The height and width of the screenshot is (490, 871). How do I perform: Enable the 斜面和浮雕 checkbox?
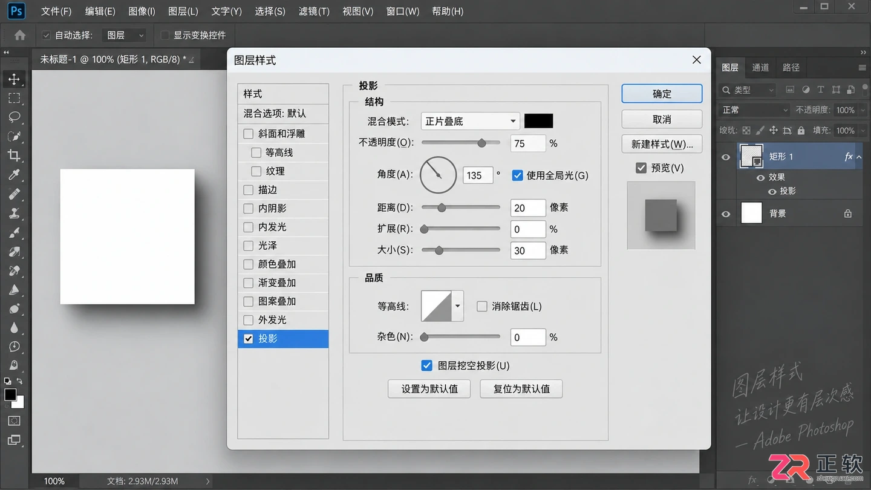[x=248, y=134]
